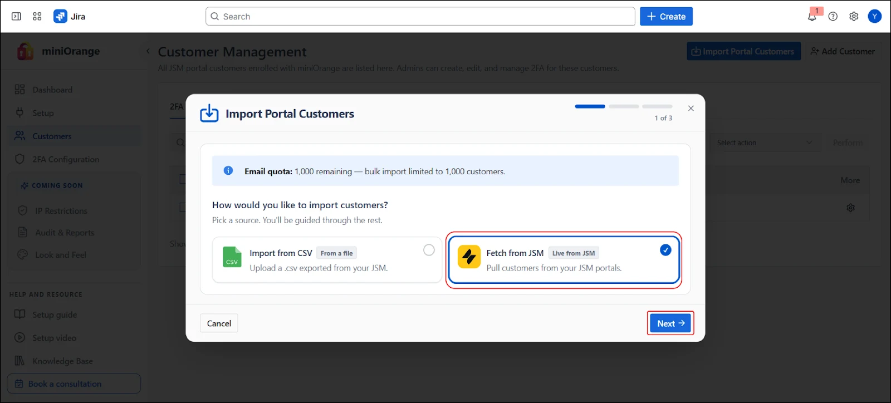Toggle the Jira sidebar collapse icon
The width and height of the screenshot is (891, 403).
pos(16,17)
